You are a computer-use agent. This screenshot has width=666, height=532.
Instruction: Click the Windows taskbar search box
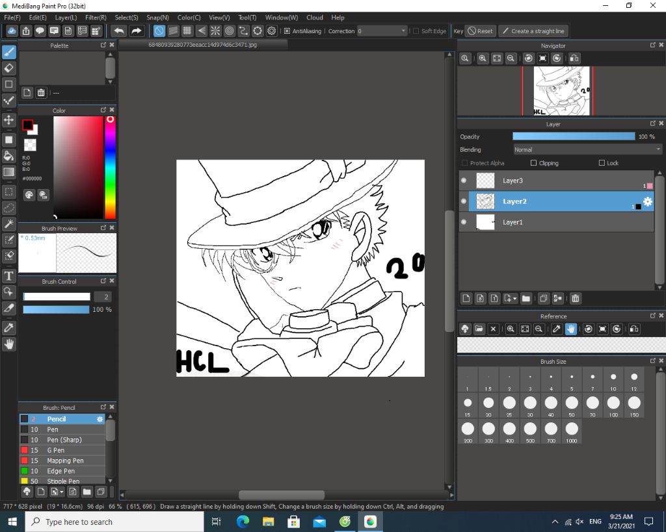click(114, 522)
